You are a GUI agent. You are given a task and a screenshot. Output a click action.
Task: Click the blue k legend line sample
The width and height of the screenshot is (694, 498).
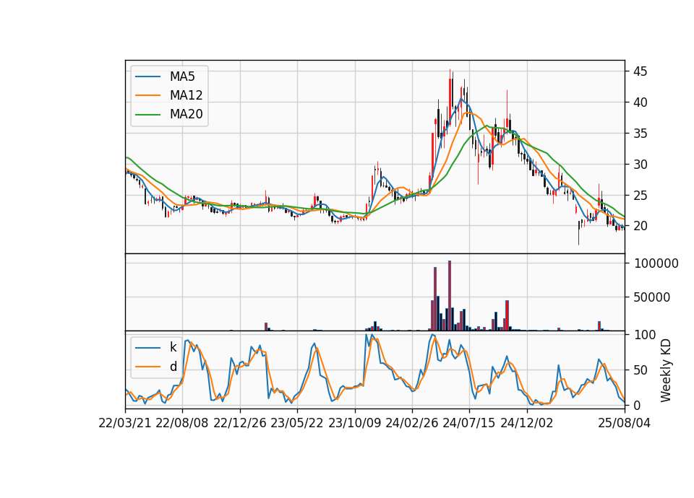coord(147,347)
